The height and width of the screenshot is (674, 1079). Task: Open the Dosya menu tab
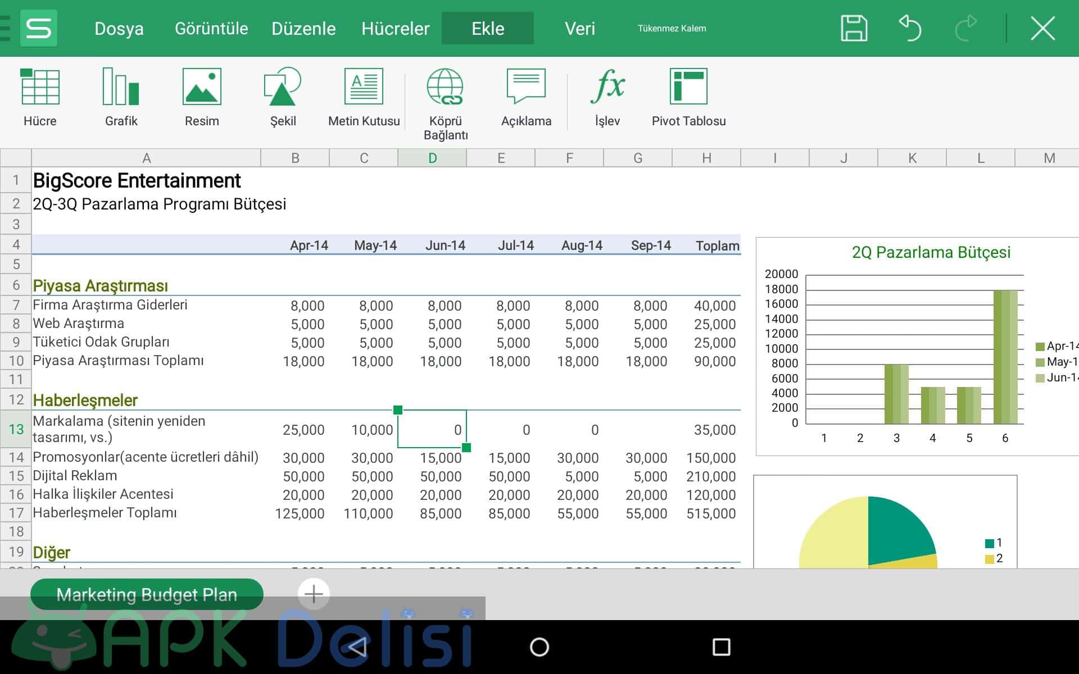pos(119,28)
